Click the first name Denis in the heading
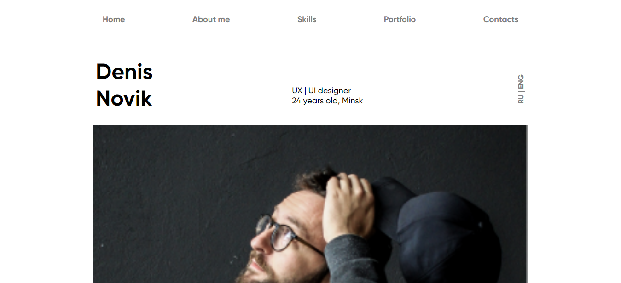Image resolution: width=621 pixels, height=283 pixels. pyautogui.click(x=124, y=72)
